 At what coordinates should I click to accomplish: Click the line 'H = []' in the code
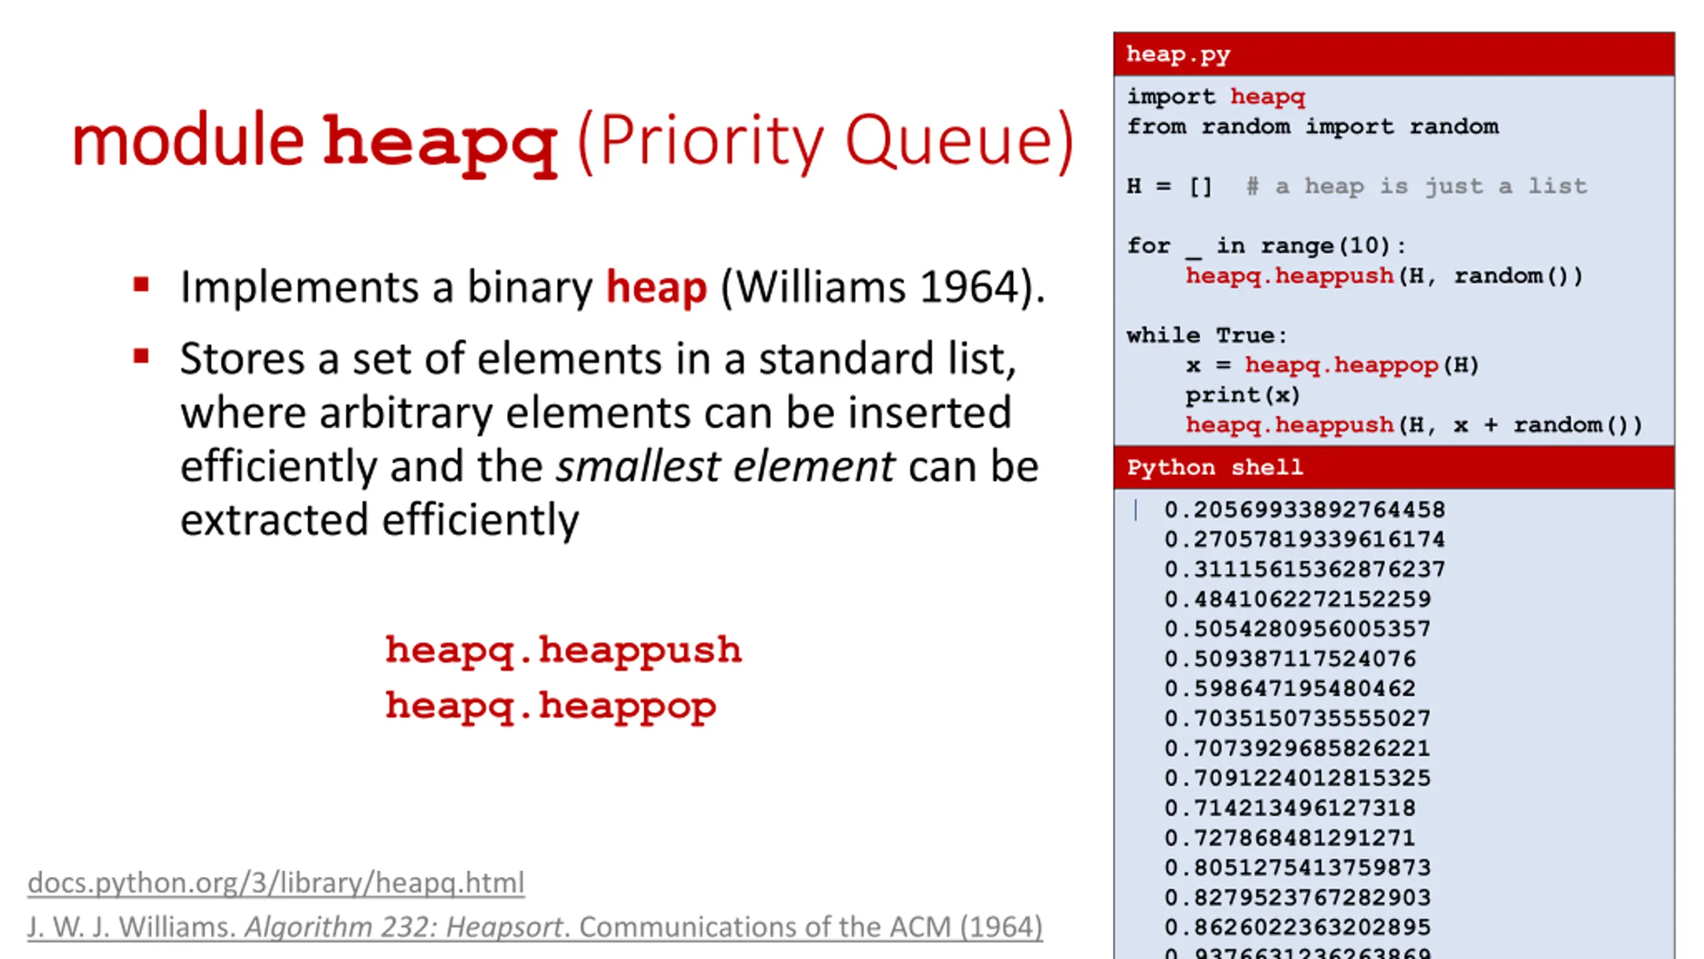(1170, 186)
